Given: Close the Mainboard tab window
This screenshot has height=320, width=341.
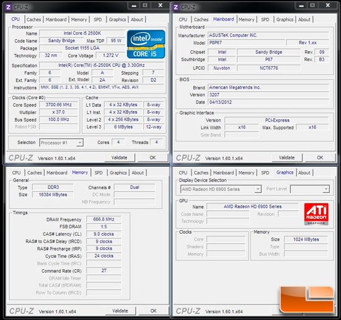Looking at the screenshot, I should (328, 6).
